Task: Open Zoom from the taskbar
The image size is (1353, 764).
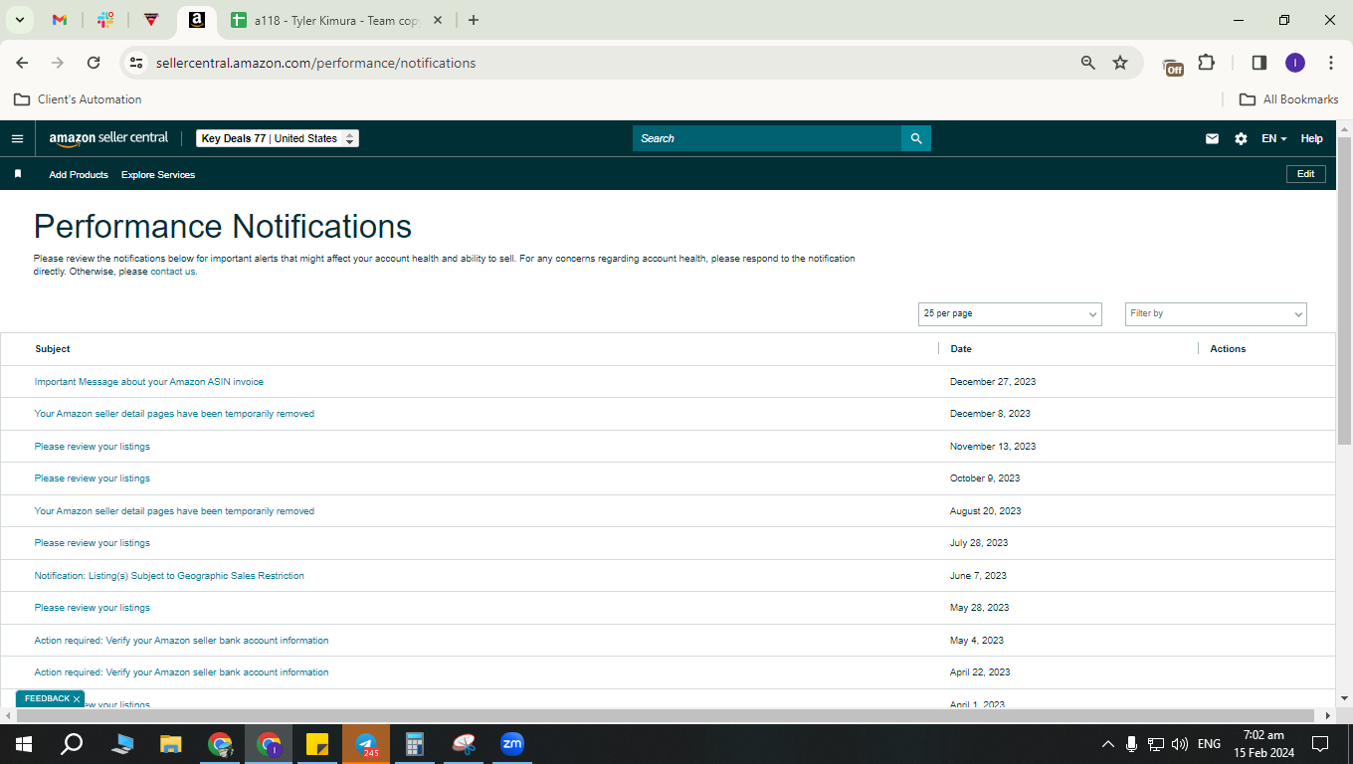Action: pos(512,743)
